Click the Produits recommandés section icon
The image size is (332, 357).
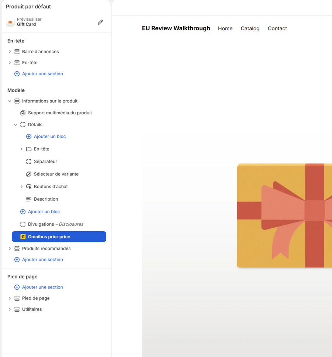click(17, 249)
